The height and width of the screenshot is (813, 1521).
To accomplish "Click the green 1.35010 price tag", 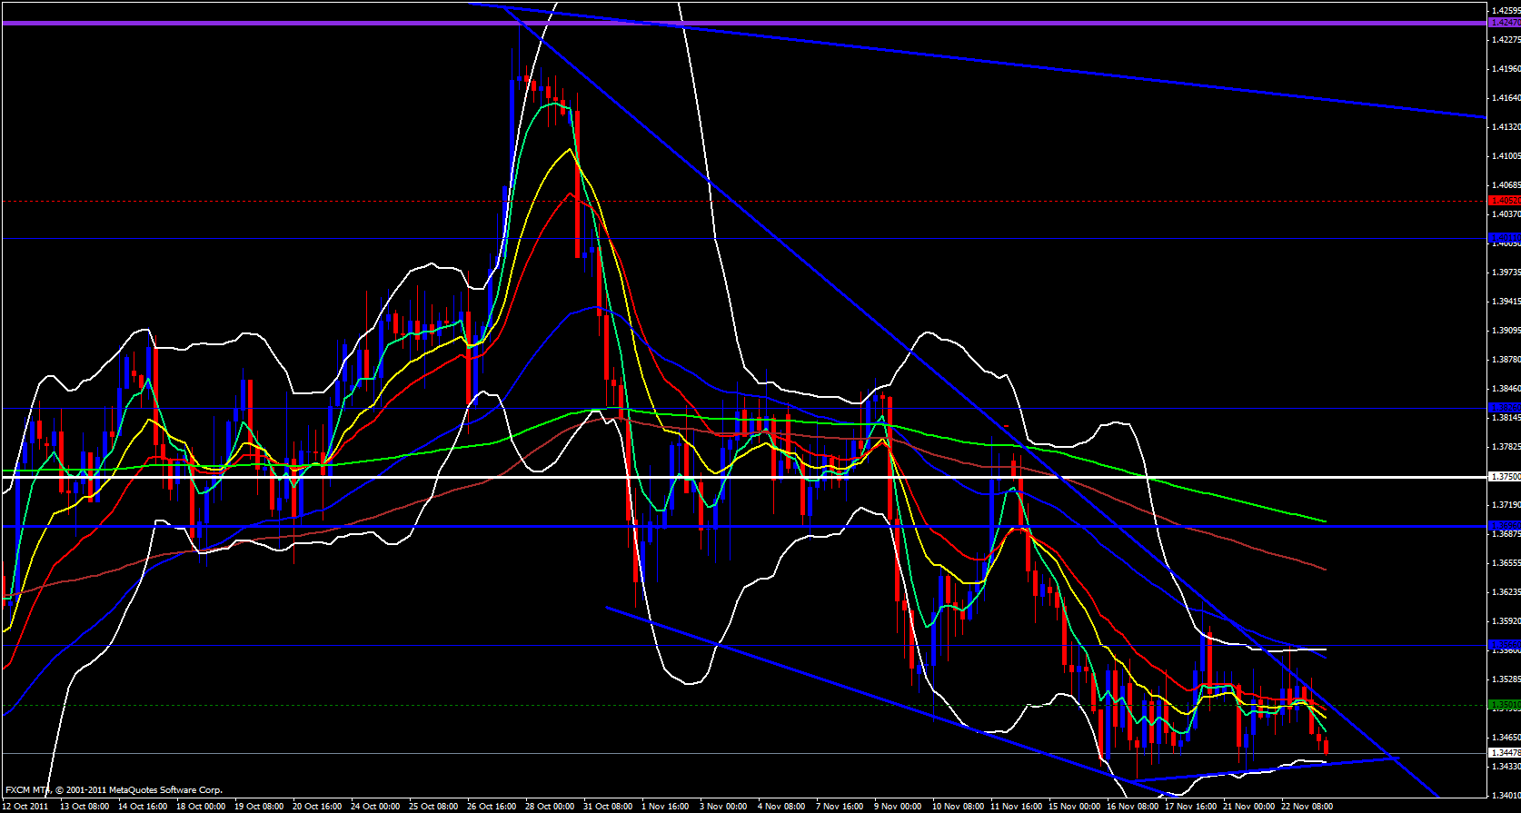I will pos(1505,705).
